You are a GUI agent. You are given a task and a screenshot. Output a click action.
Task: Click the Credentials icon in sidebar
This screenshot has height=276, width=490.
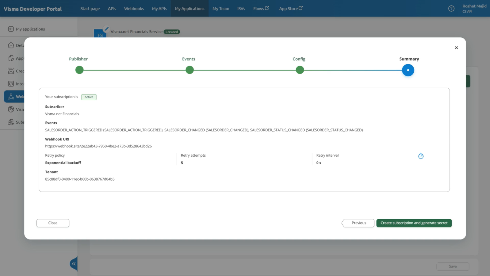(11, 71)
